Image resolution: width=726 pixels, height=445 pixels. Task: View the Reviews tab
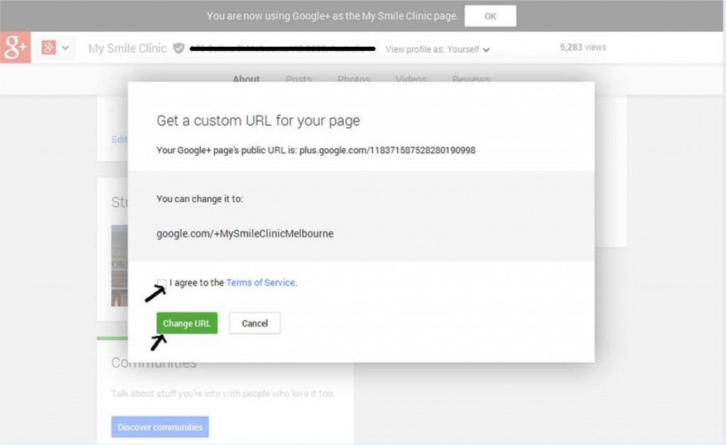pos(469,79)
